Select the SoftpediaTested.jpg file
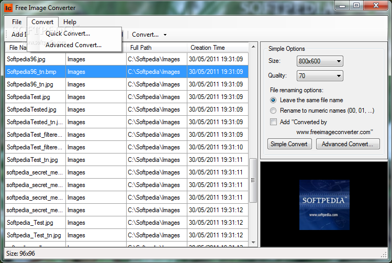The image size is (392, 263). coord(35,109)
